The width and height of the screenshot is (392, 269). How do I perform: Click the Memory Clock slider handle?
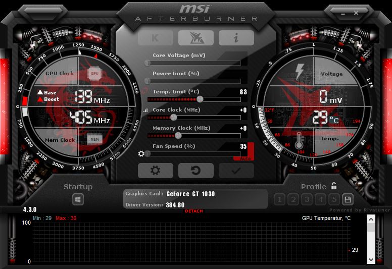tap(178, 136)
